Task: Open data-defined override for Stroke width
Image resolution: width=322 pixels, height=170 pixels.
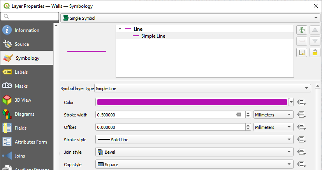Action: pyautogui.click(x=302, y=115)
